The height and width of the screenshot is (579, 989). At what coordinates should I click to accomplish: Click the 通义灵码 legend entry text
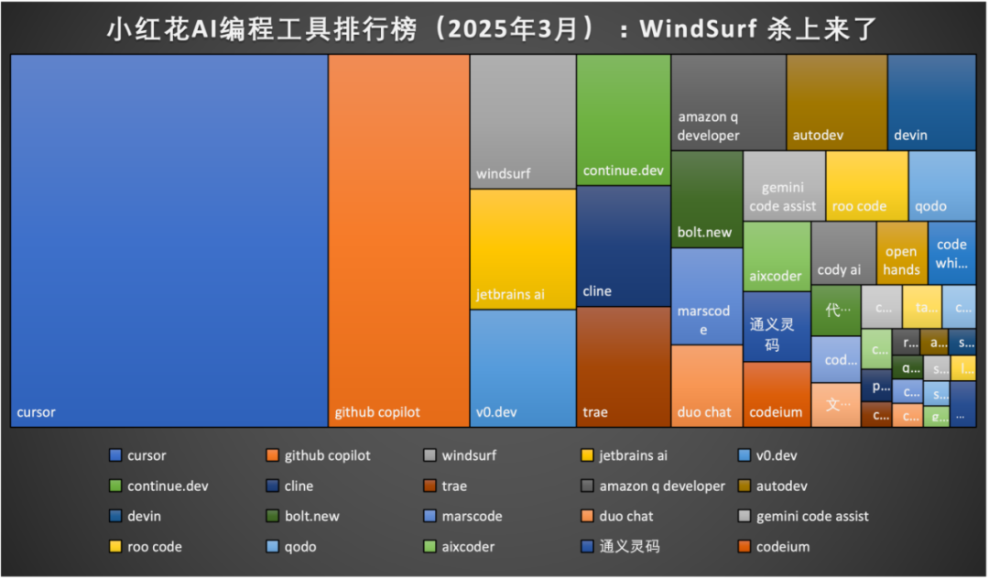(629, 546)
